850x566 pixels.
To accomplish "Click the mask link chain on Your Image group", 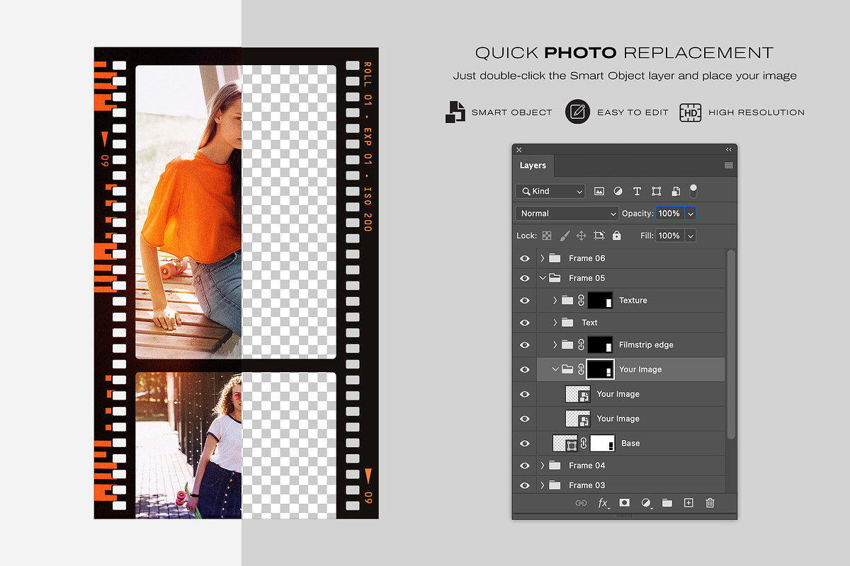I will (x=581, y=369).
